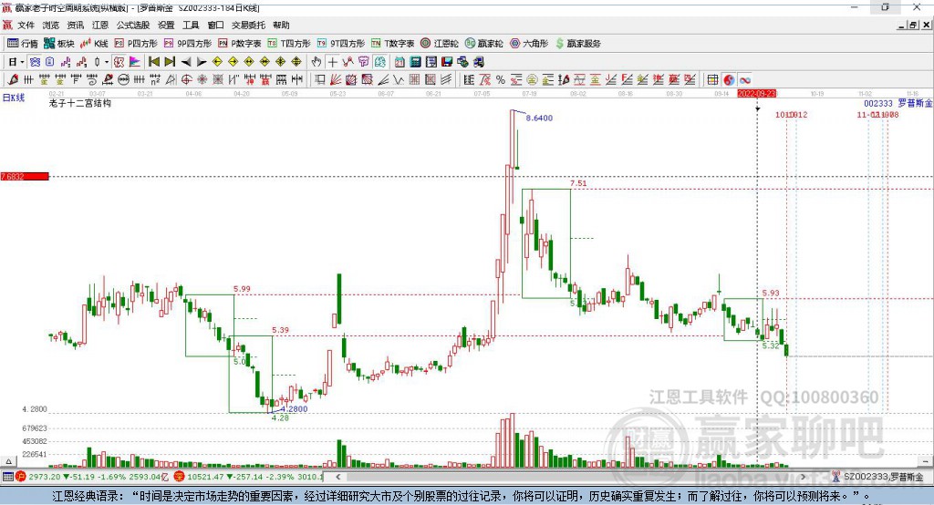934x505 pixels.
Task: Select the rectangle drawing tool
Action: (320, 80)
